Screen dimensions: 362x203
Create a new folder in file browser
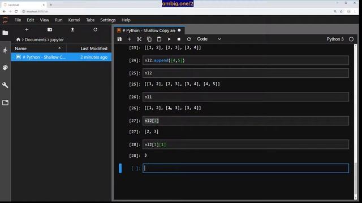(x=50, y=29)
